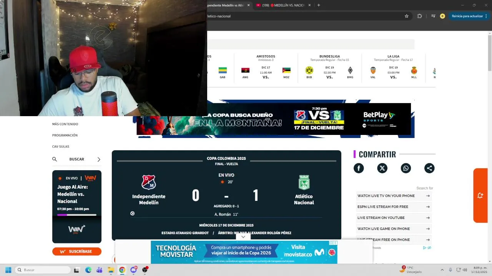492x276 pixels.
Task: Click the microphone tray icon
Action: 450,270
